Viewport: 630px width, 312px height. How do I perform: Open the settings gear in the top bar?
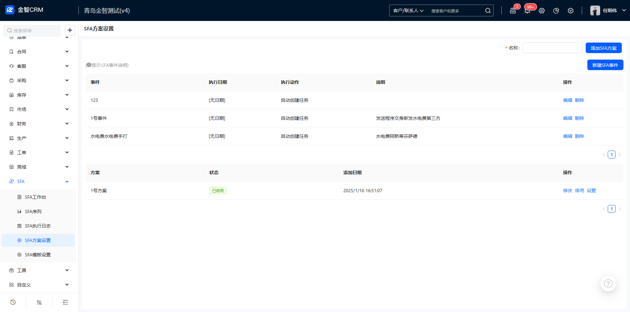[x=542, y=10]
